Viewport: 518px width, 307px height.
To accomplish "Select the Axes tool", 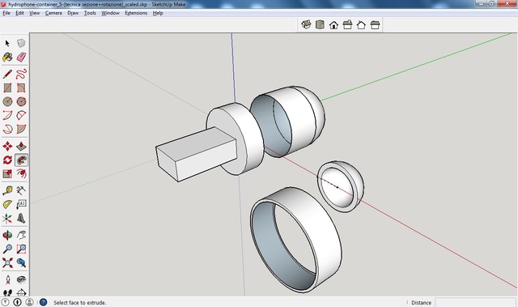I will click(x=7, y=218).
